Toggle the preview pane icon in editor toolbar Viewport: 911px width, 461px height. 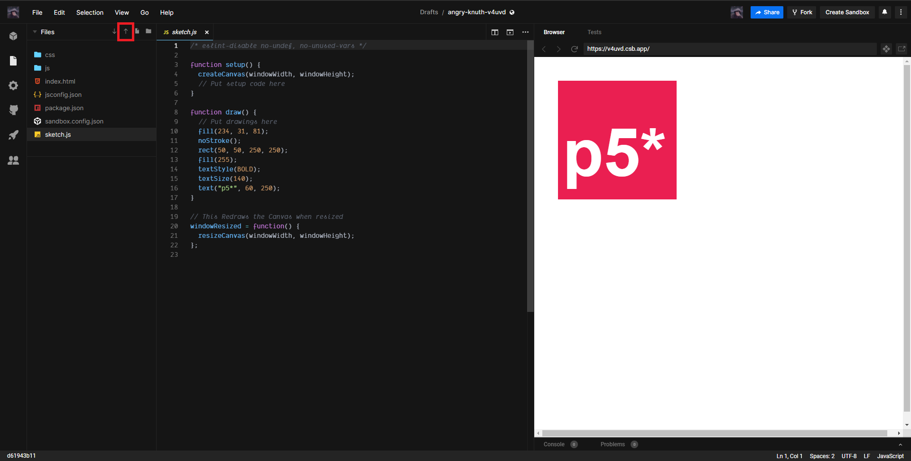(510, 32)
